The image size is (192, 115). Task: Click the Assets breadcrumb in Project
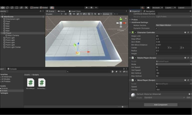tap(27, 75)
